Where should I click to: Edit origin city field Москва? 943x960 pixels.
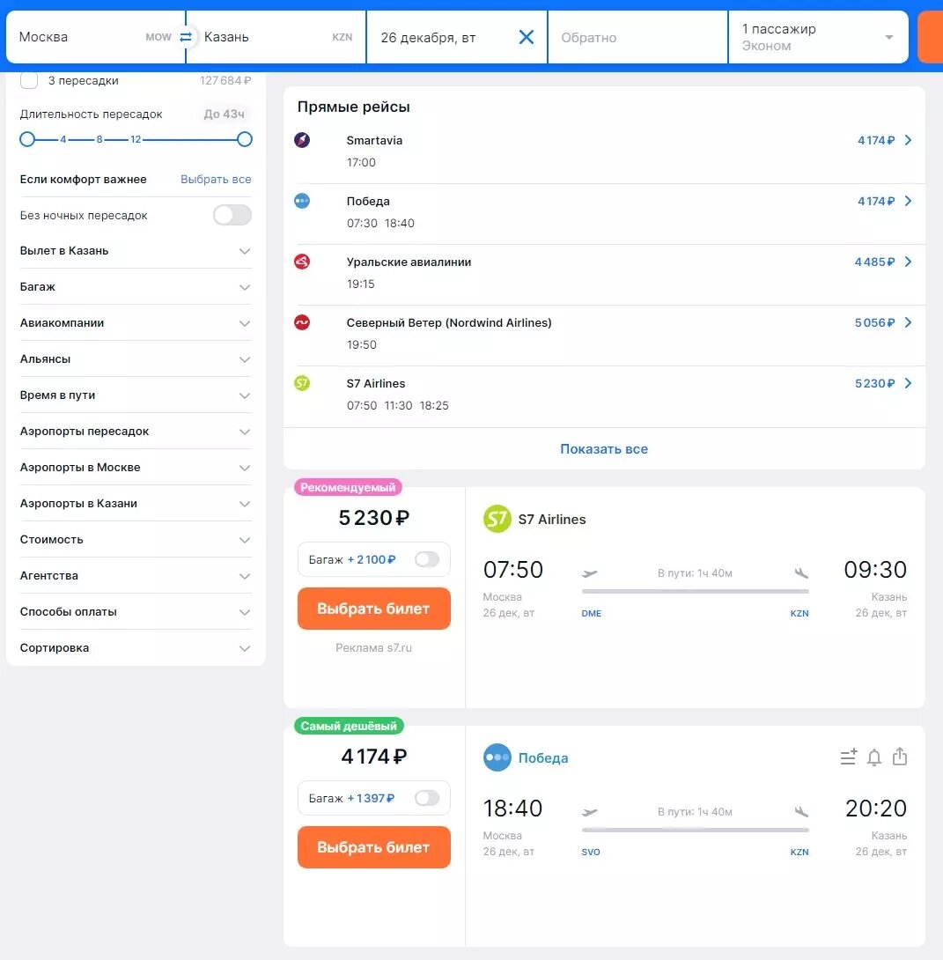(95, 37)
